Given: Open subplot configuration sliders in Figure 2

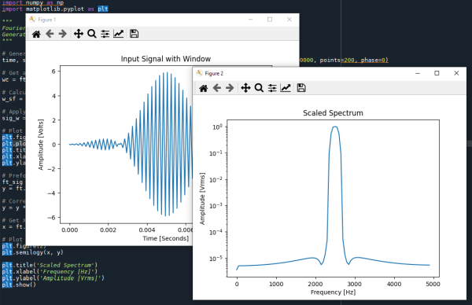Looking at the screenshot, I should coord(272,88).
